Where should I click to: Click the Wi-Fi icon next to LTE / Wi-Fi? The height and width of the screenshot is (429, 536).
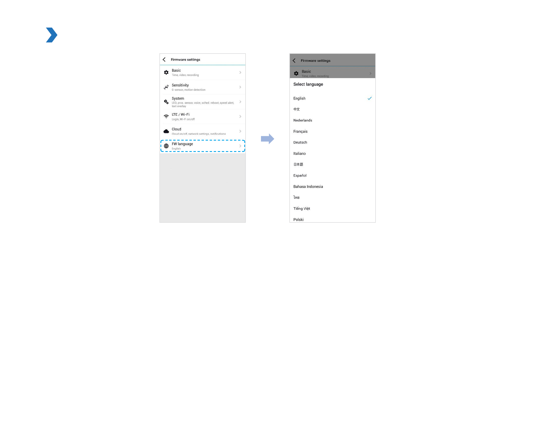click(x=166, y=117)
